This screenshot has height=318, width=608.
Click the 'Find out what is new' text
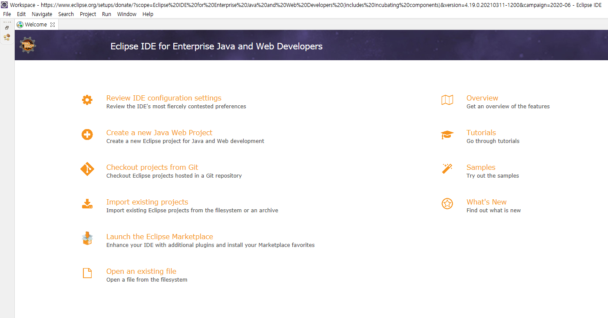[494, 211]
